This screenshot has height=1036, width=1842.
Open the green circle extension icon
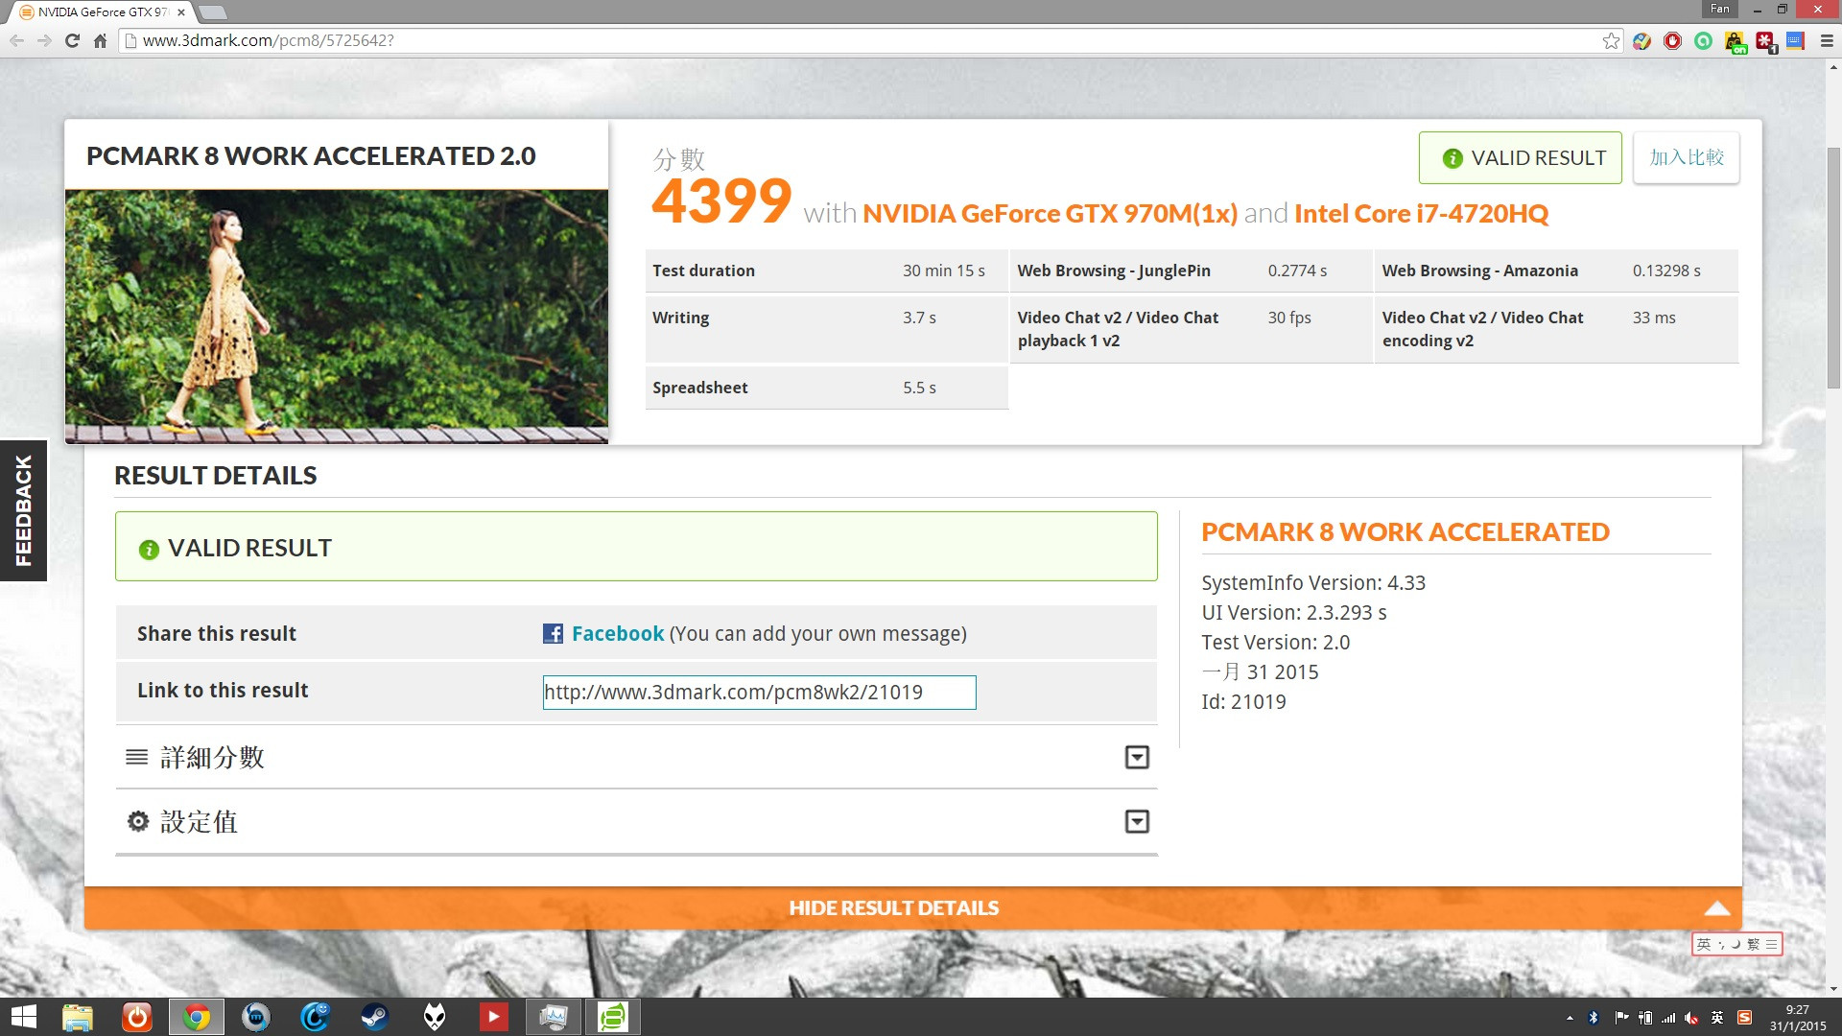pyautogui.click(x=1703, y=40)
